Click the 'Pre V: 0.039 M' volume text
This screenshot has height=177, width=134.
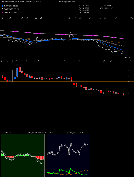[x=106, y=8]
